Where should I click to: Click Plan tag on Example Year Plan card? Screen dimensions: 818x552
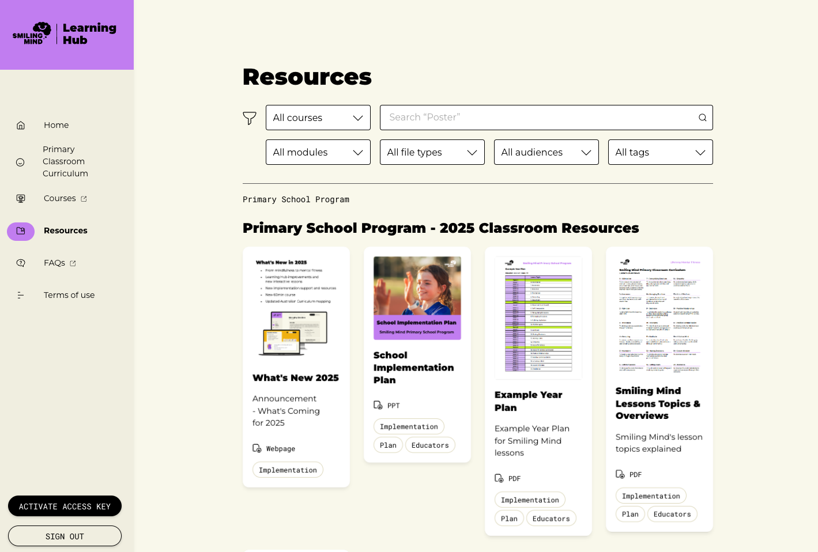(x=509, y=518)
